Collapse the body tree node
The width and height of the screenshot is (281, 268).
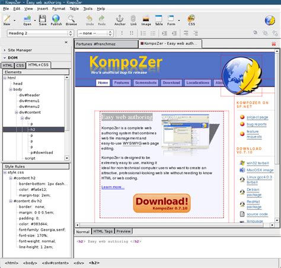11,90
